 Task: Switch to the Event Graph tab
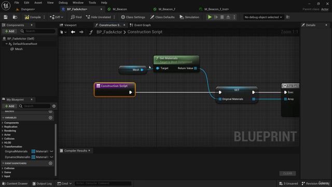click(x=141, y=25)
